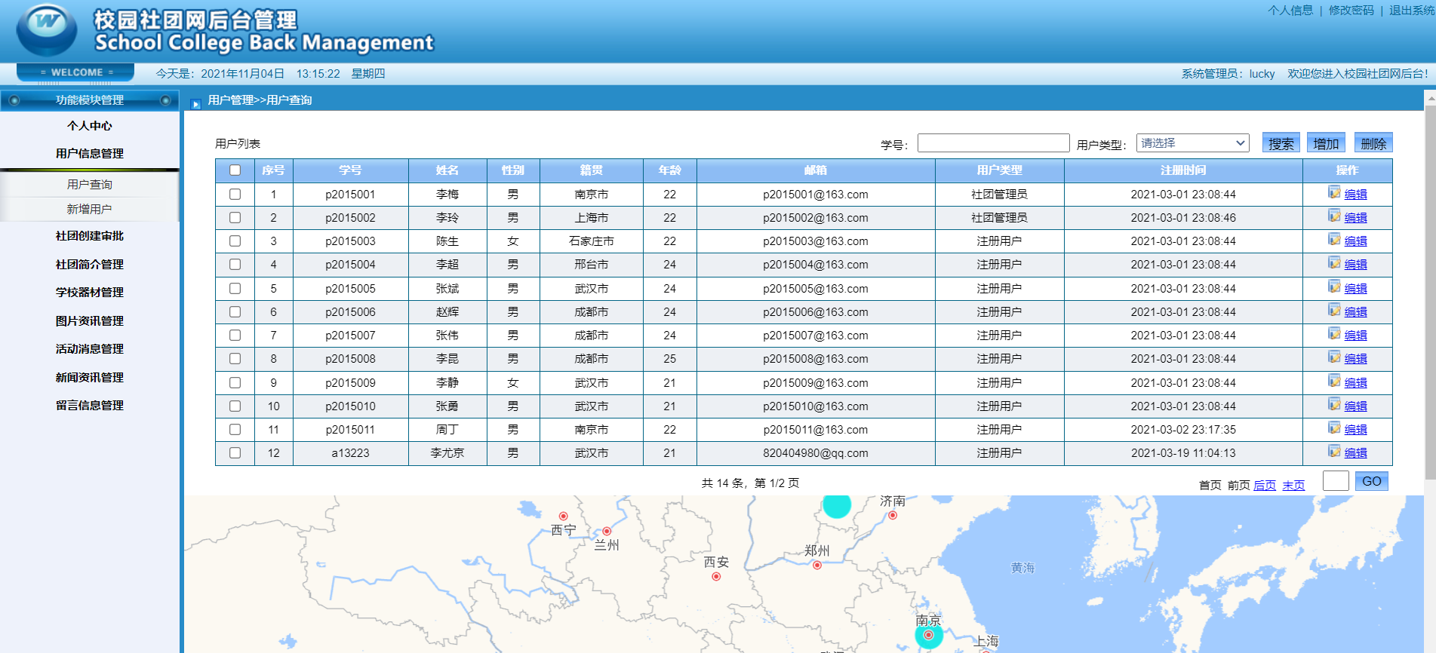Click 首页 pagination text
The width and height of the screenshot is (1436, 653).
coord(1210,486)
